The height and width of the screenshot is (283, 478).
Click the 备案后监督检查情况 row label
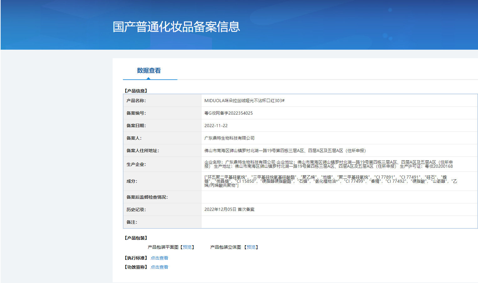(x=147, y=197)
